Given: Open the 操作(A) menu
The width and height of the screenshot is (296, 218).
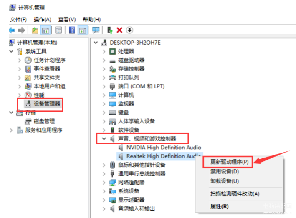Looking at the screenshot, I should pyautogui.click(x=43, y=20).
